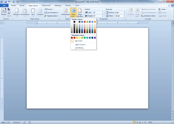Image resolution: width=174 pixels, height=124 pixels.
Task: Open the page Size menu
Action: click(33, 12)
